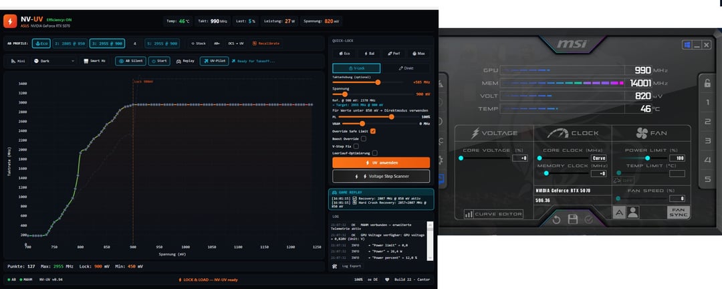Enable the Boost Override checkbox
This screenshot has width=722, height=289.
pyautogui.click(x=363, y=138)
